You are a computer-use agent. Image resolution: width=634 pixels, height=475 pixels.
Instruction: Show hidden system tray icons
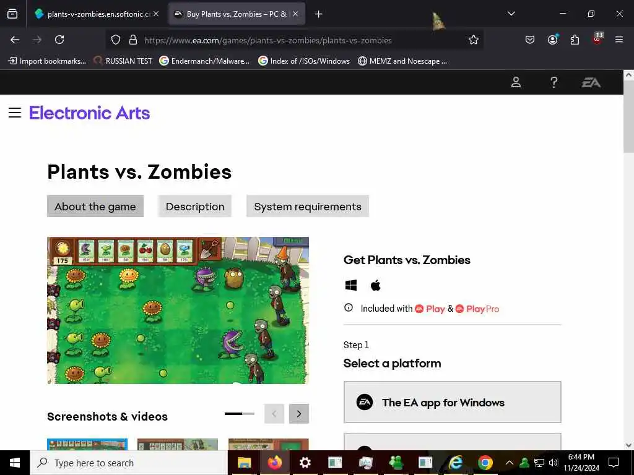pyautogui.click(x=510, y=463)
